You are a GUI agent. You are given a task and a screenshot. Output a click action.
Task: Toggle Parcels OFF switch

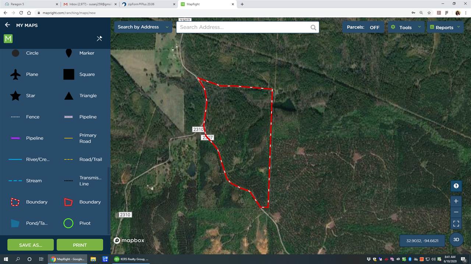click(x=364, y=27)
